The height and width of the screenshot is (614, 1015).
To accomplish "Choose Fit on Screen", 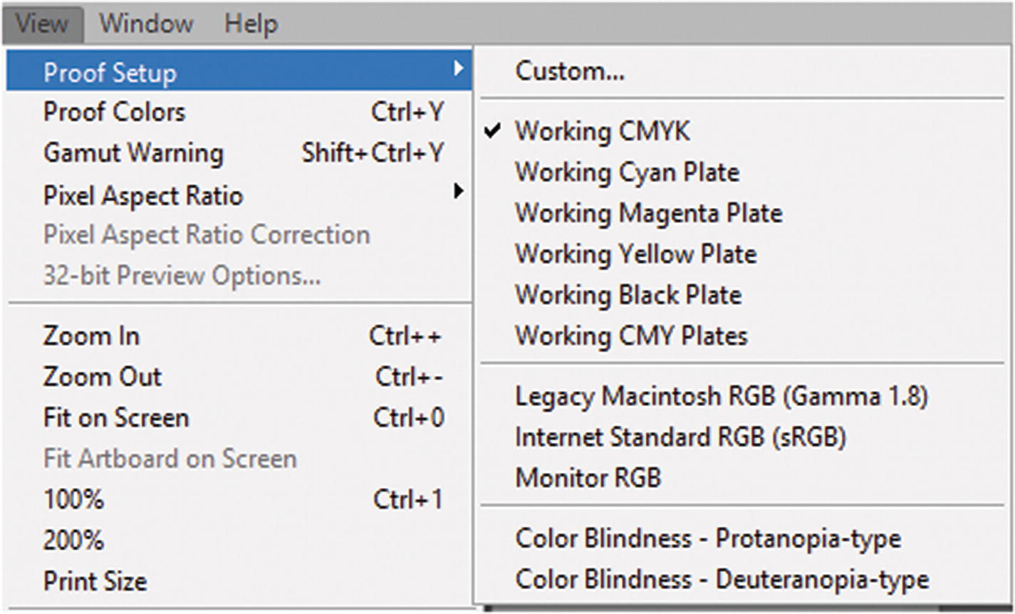I will tap(116, 418).
